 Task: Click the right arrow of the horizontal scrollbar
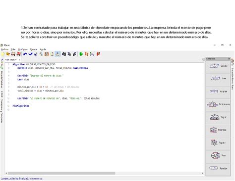[x=202, y=173]
